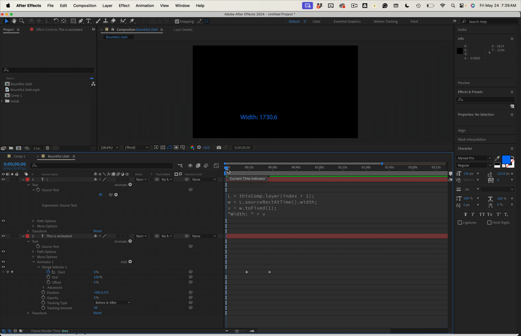Choose the Pen tool

pos(81,21)
